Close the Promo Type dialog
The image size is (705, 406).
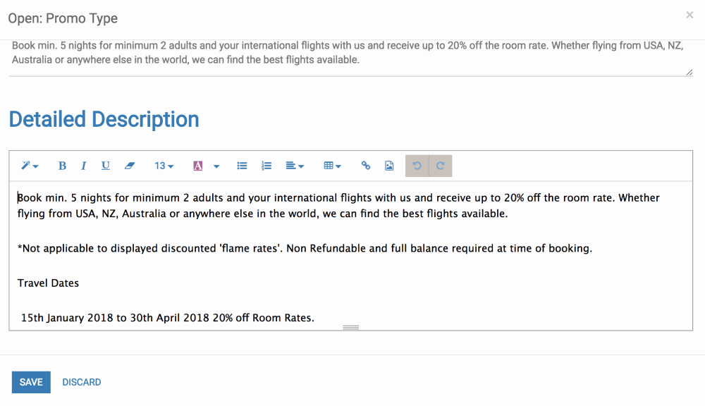pos(689,15)
